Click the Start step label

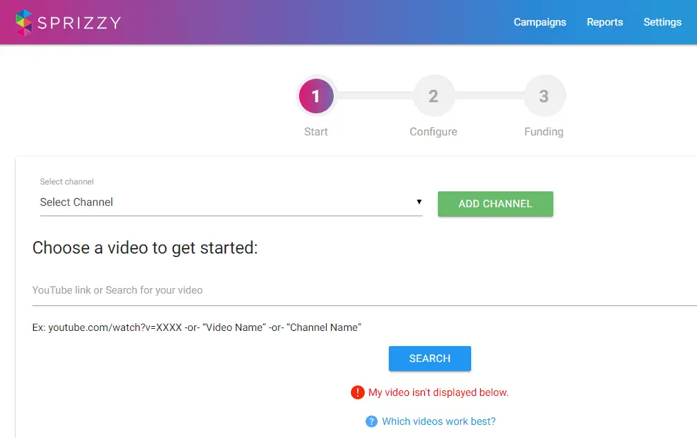coord(316,131)
